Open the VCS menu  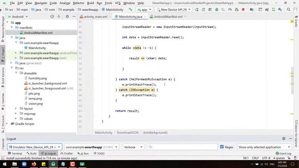pyautogui.click(x=118, y=3)
